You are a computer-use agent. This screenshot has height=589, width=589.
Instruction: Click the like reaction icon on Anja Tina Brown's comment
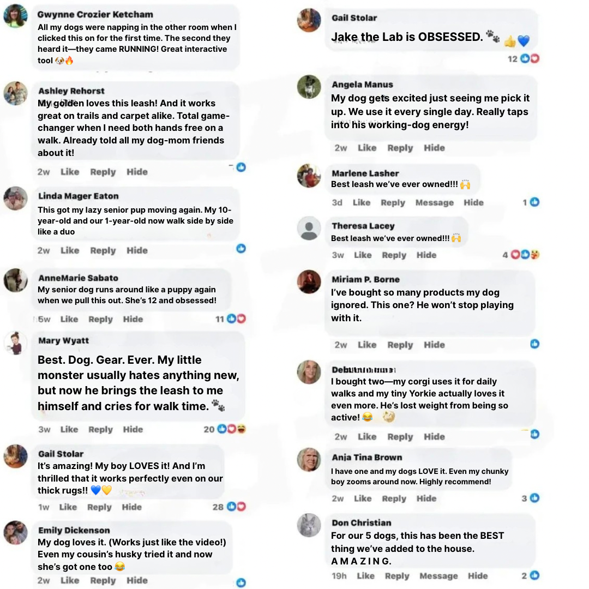534,498
